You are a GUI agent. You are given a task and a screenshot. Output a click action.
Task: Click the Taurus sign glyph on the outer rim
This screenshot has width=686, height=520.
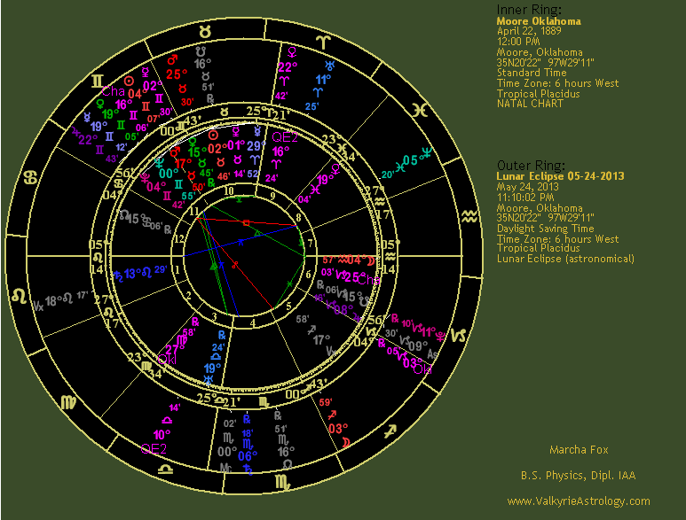click(205, 31)
